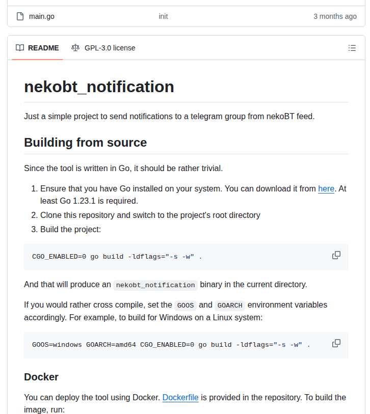The height and width of the screenshot is (414, 370).
Task: Click the inline nekobt_notification code text
Action: click(155, 285)
